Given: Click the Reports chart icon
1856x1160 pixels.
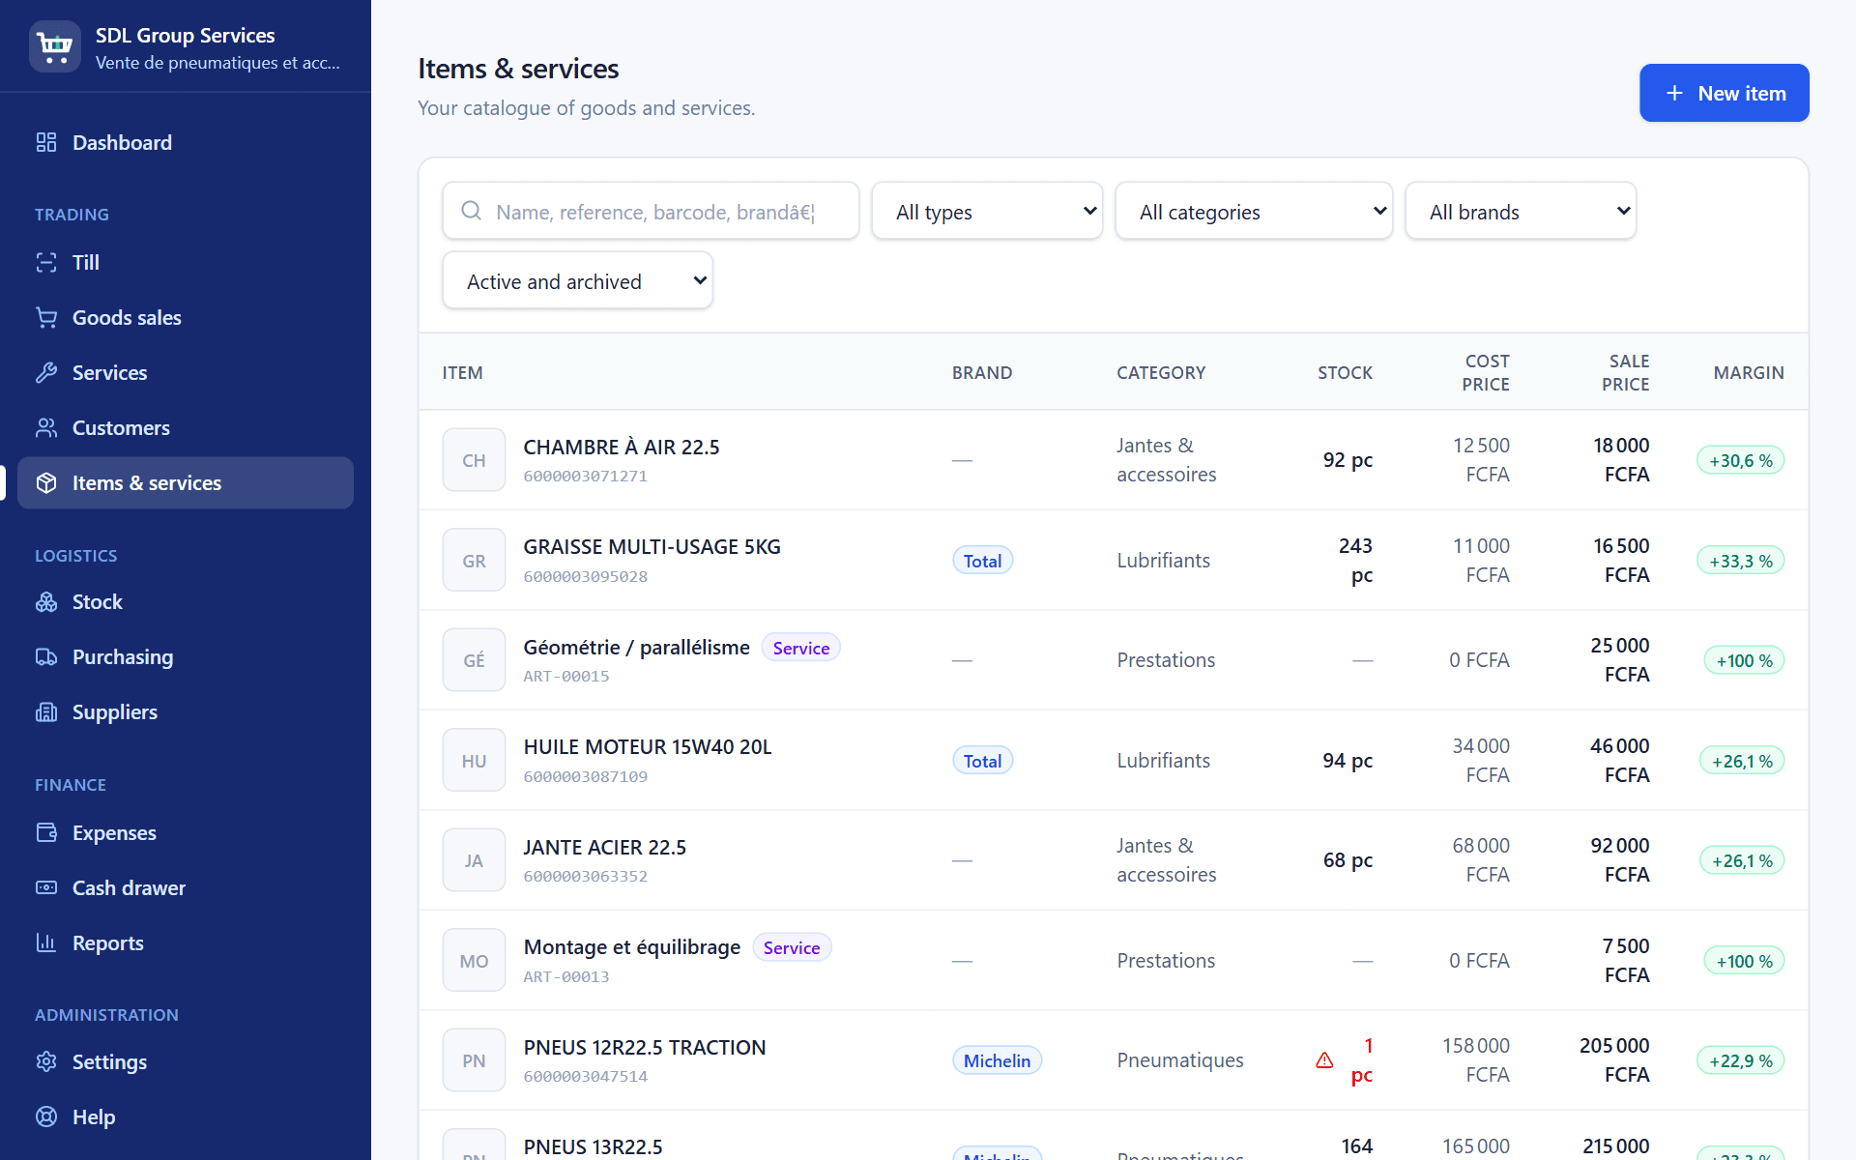Looking at the screenshot, I should 46,942.
